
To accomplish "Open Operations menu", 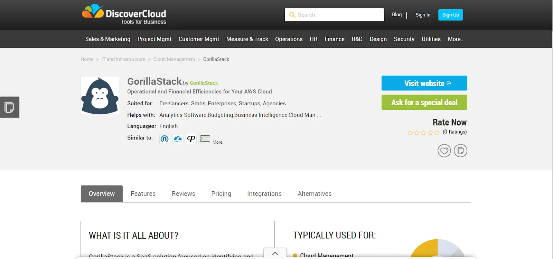I will pyautogui.click(x=289, y=39).
